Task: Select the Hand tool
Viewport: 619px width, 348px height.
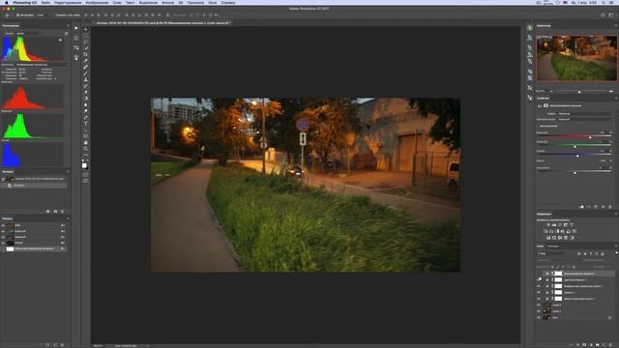Action: [86, 143]
